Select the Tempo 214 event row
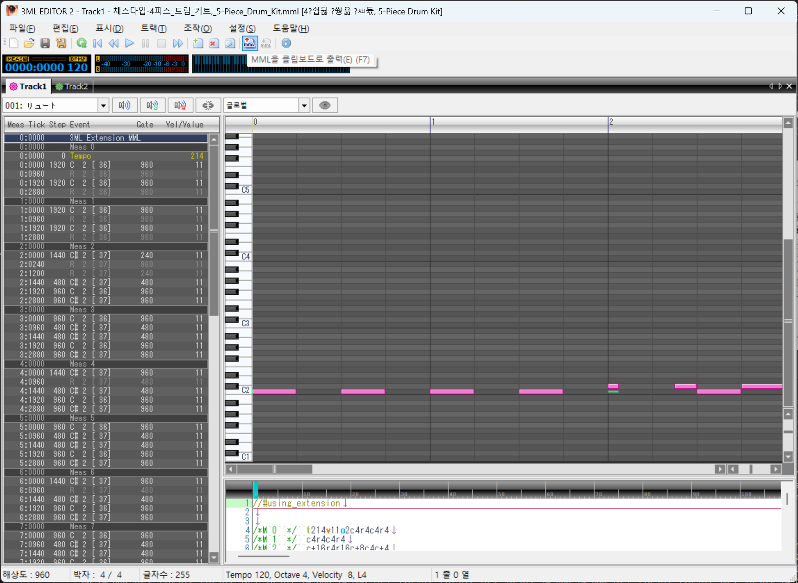 tap(106, 156)
